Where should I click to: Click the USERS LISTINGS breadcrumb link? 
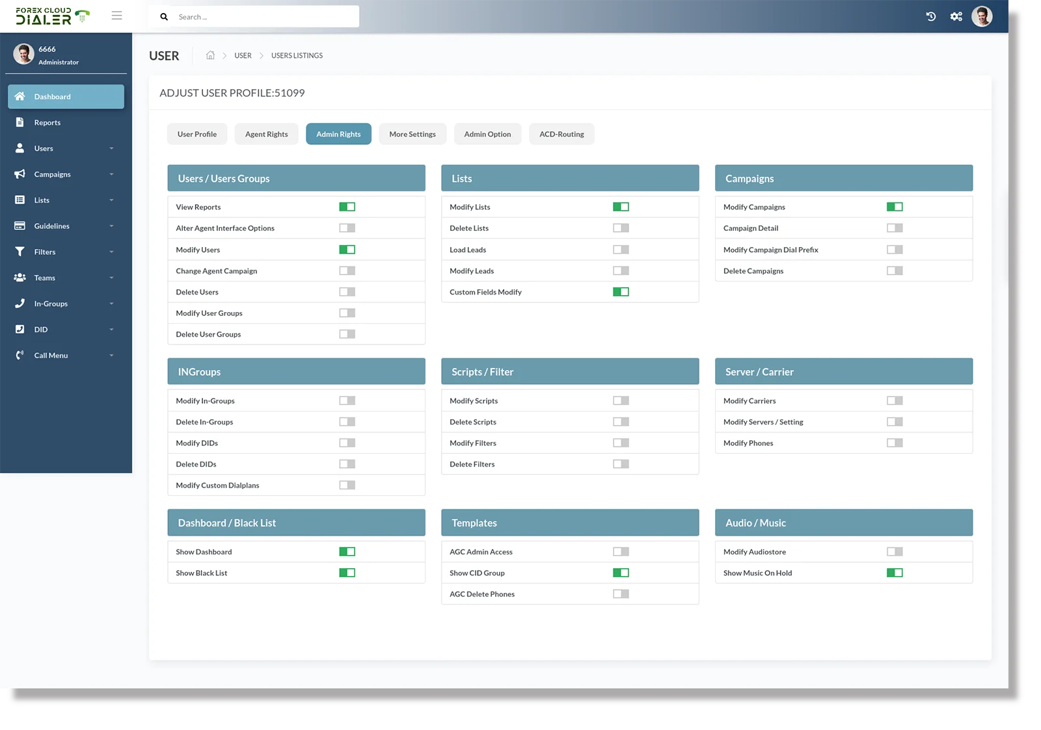(297, 55)
